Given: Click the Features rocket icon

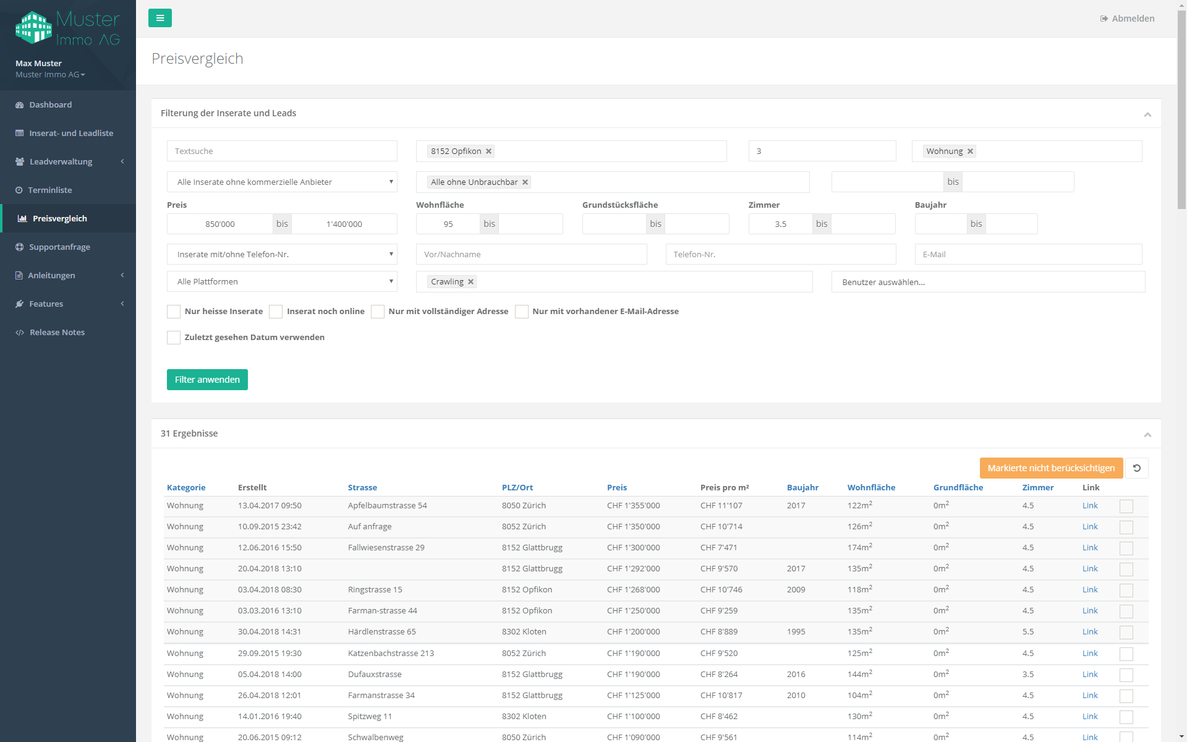Looking at the screenshot, I should [20, 304].
